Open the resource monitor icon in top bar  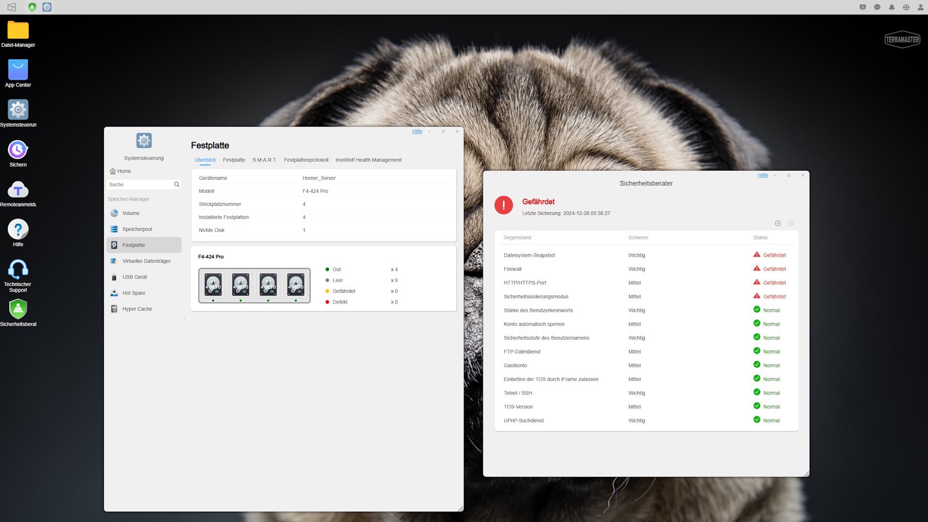click(863, 7)
